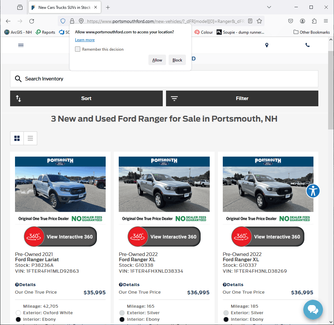Click the Oxford White exterior swatch
334x325 pixels.
[18, 313]
